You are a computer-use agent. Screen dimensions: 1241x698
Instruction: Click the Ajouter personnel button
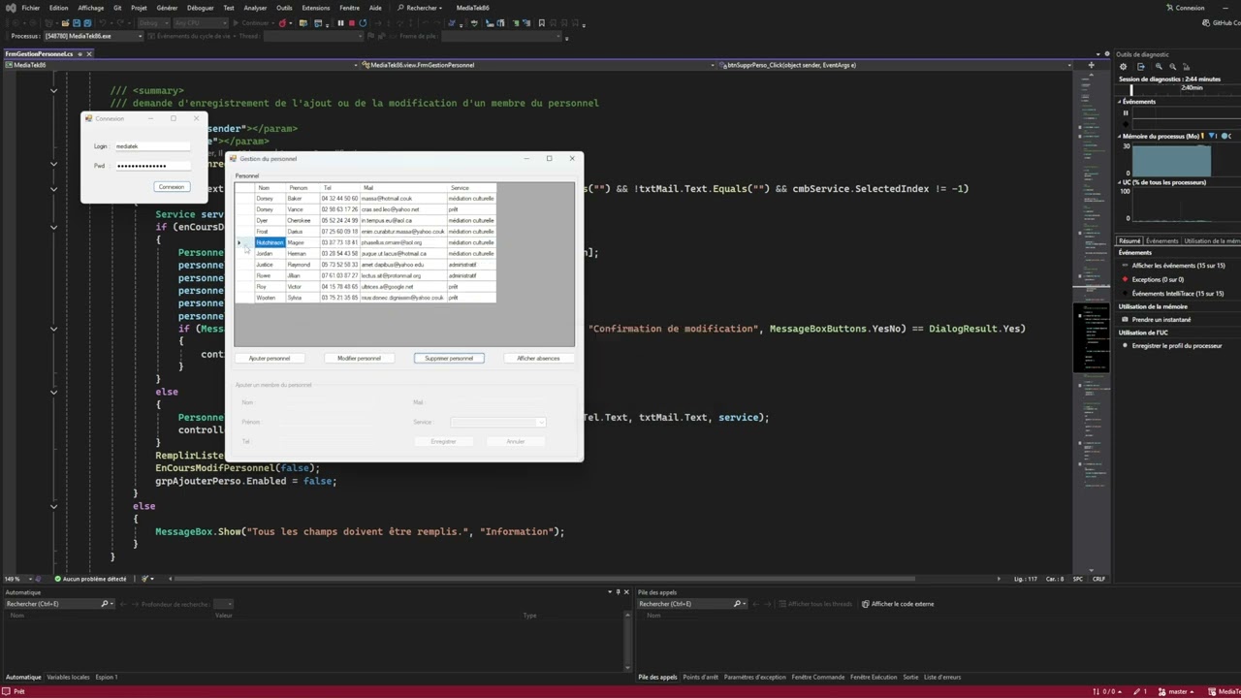(x=270, y=358)
